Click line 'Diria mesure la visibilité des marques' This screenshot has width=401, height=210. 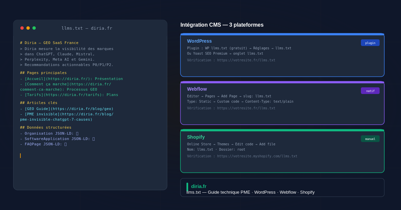click(x=67, y=49)
